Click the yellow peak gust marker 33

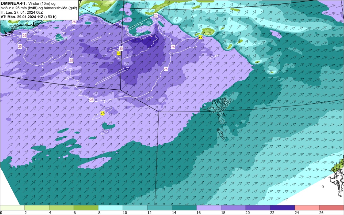[x=119, y=53]
